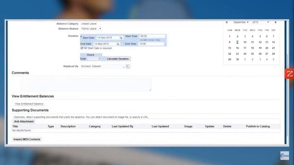Click the Hours Total input field
Viewport: 294px width, 165px height.
(94, 59)
